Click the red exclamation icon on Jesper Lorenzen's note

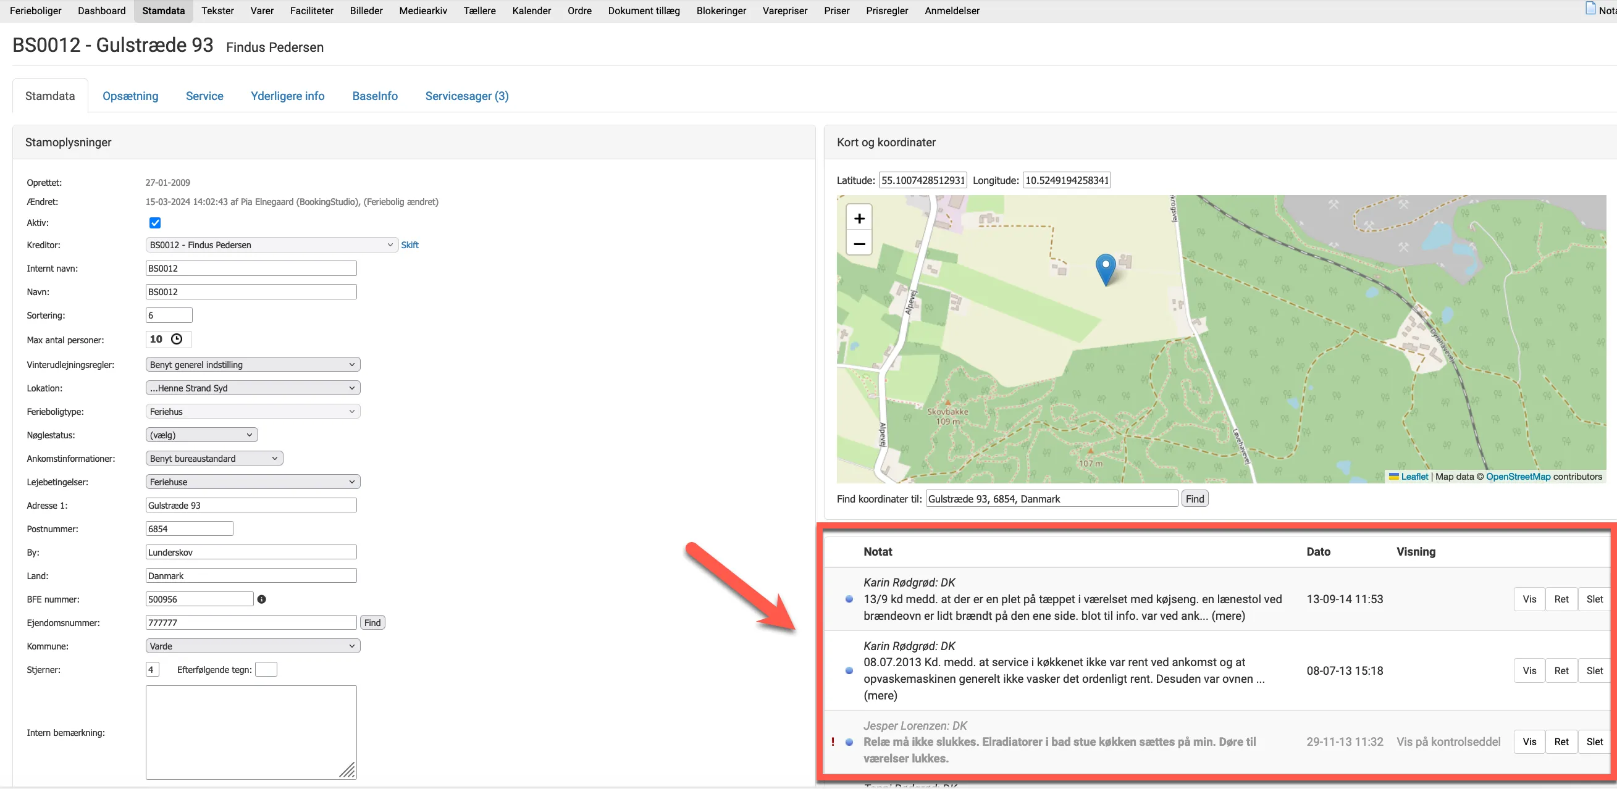point(834,741)
